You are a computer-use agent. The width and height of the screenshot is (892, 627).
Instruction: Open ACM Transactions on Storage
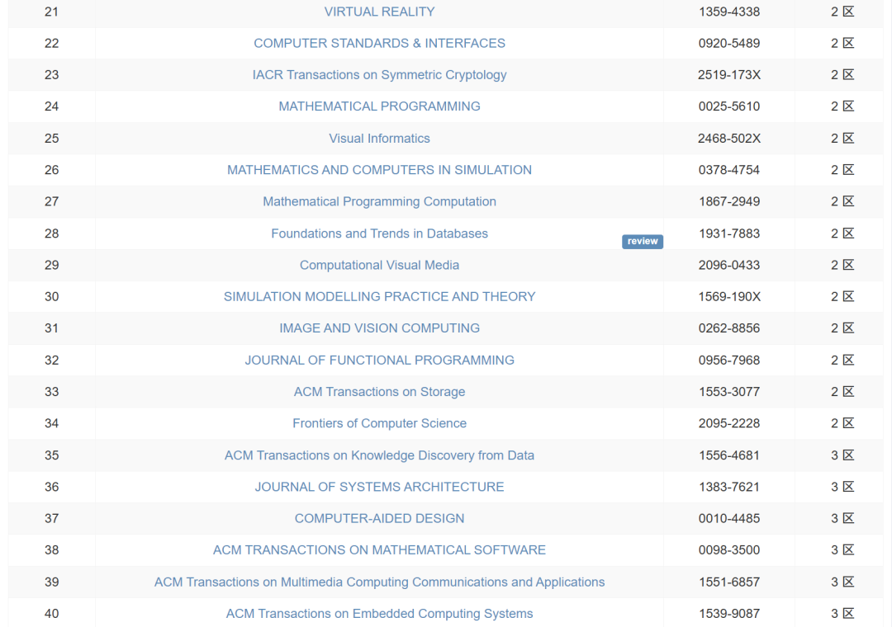point(379,392)
